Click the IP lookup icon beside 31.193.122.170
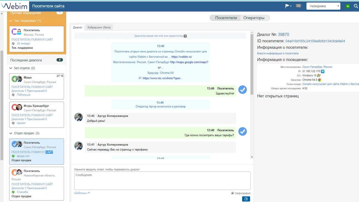Viewport: 359px width, 202px height. click(323, 71)
